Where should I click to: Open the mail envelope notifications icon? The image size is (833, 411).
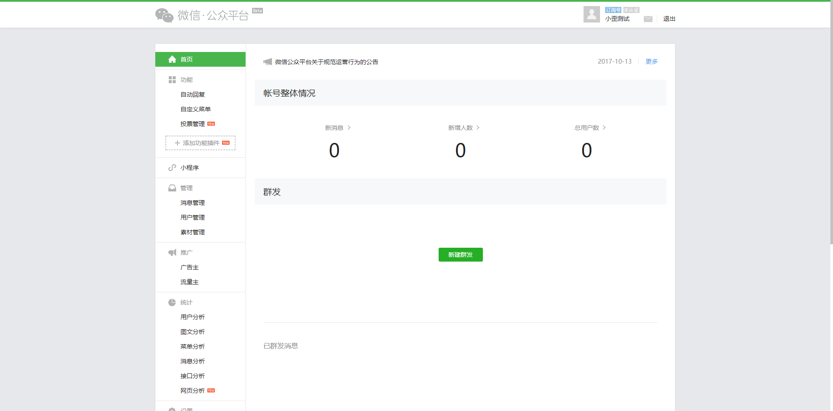pos(648,19)
